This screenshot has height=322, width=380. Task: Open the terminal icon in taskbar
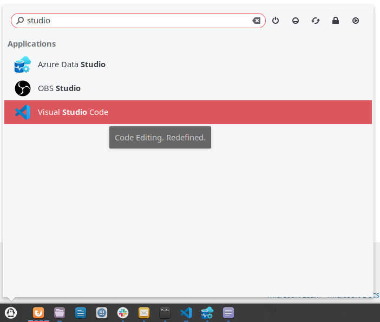[x=165, y=313]
